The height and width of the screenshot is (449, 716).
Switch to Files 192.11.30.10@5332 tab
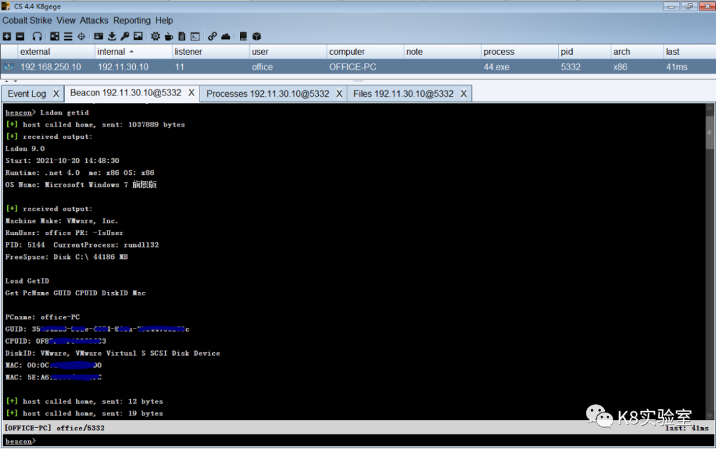403,93
